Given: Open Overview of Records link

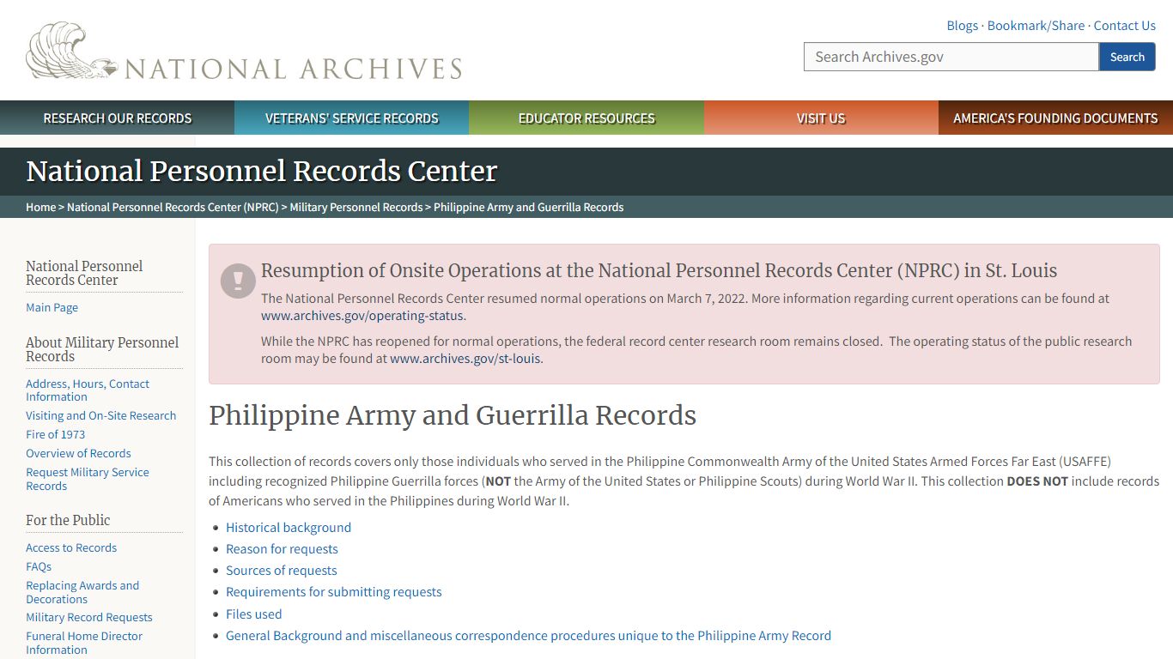Looking at the screenshot, I should coord(78,453).
